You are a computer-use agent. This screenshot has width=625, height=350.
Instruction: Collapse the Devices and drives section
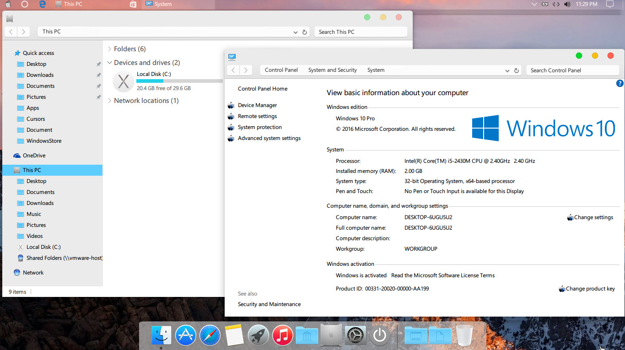click(x=109, y=62)
